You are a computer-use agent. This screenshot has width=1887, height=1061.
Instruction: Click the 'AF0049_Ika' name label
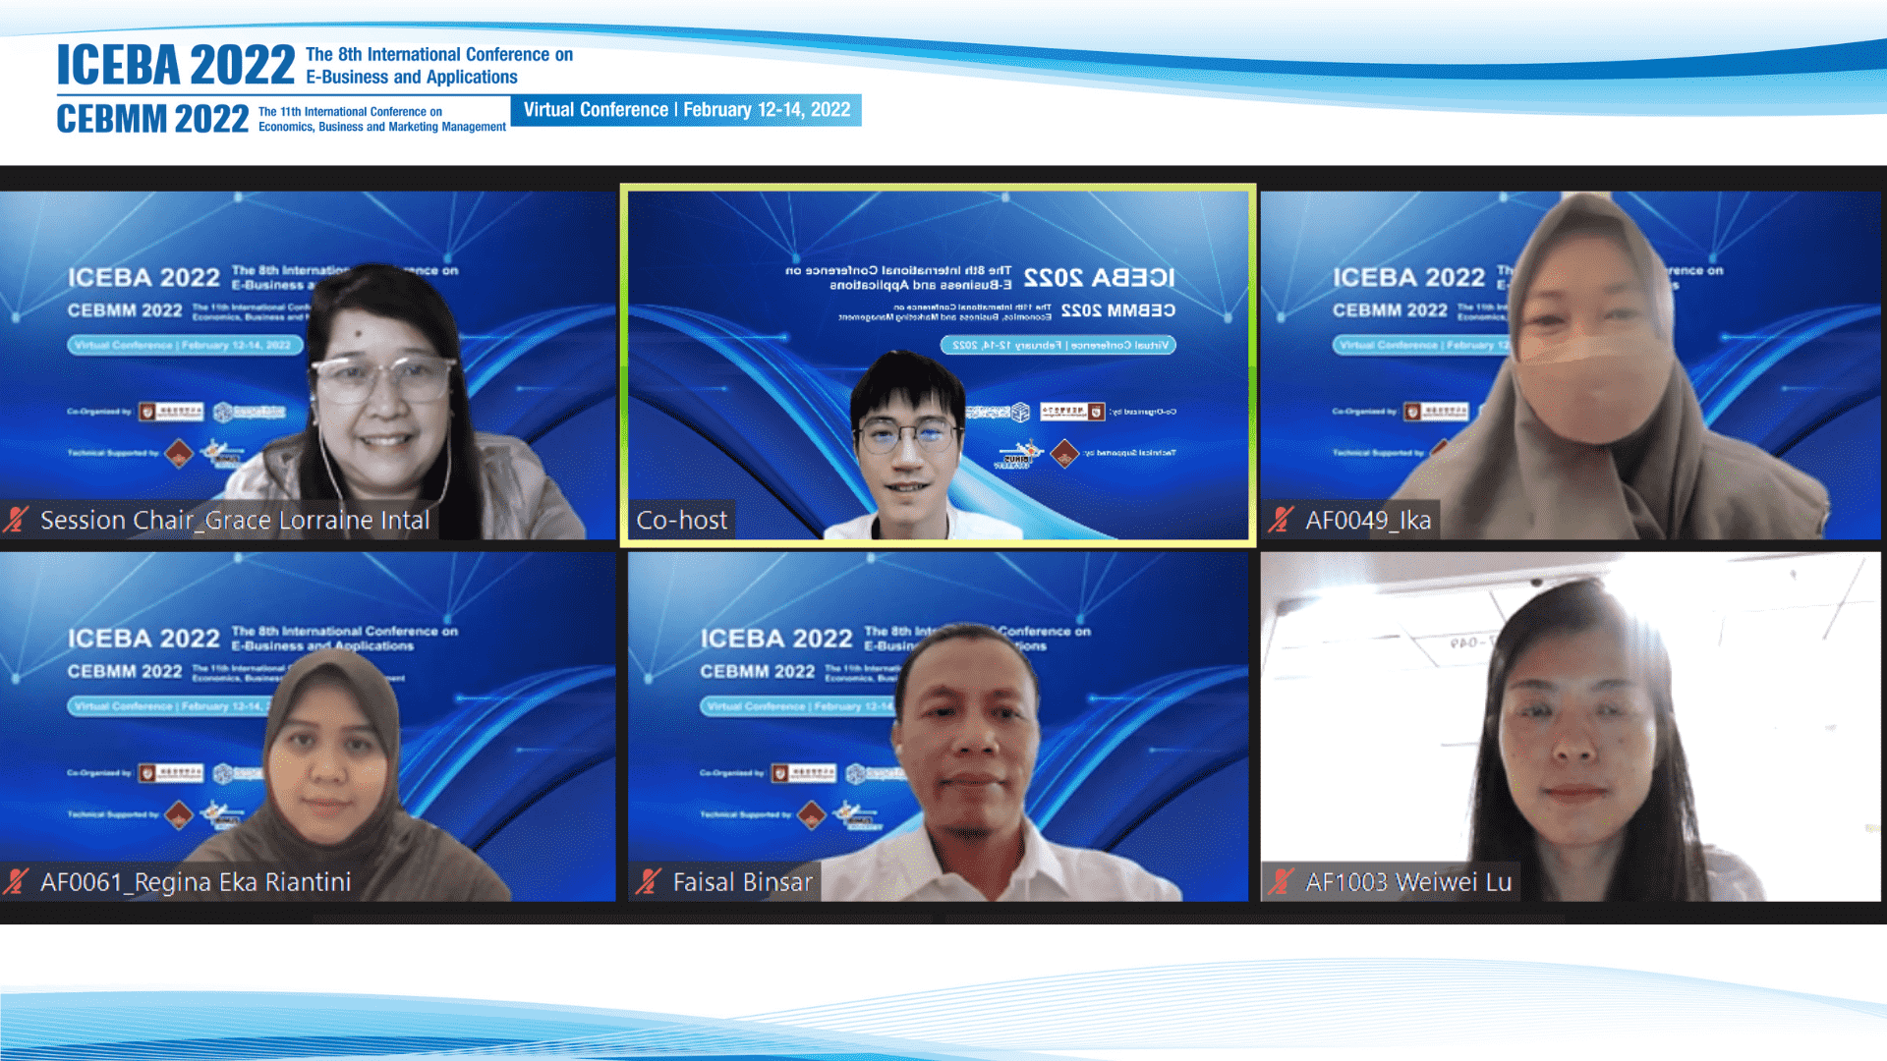(x=1368, y=520)
